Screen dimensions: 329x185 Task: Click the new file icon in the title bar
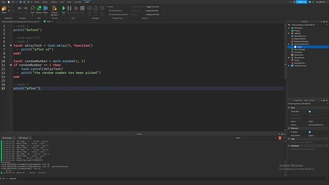point(9,2)
